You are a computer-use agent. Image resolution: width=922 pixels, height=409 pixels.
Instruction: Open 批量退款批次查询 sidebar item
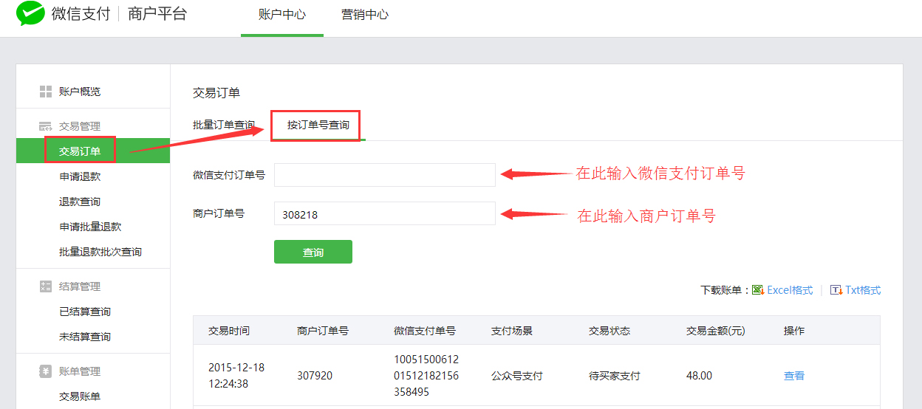[100, 252]
